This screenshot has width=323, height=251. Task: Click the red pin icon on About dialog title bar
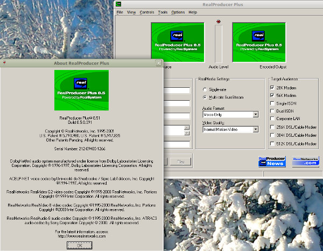click(4, 62)
